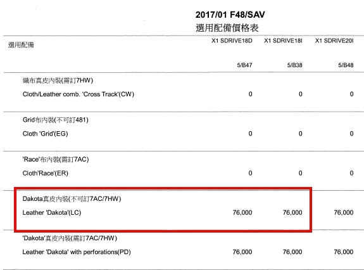Click the 選用配備 header label
Image resolution: width=364 pixels, height=270 pixels.
(21, 45)
